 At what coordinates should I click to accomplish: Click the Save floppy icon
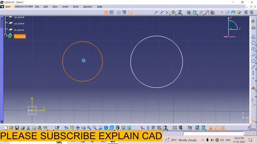[x=17, y=128]
